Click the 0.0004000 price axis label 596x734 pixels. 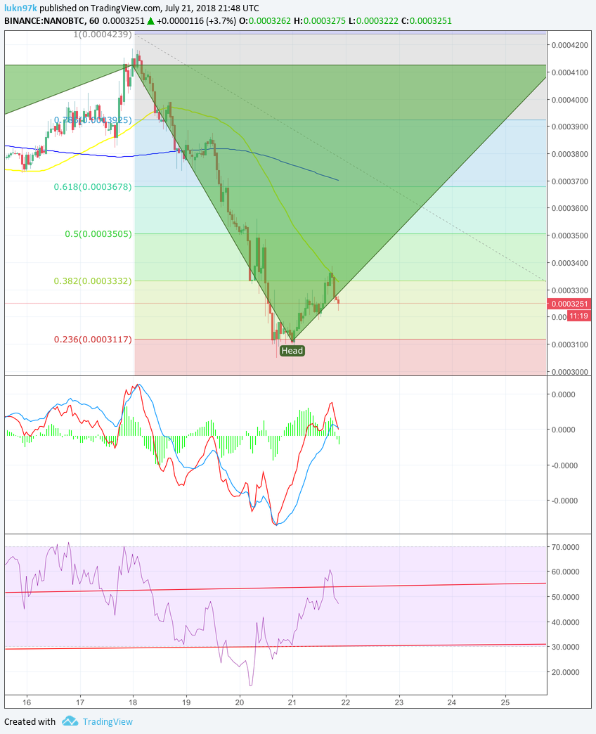[569, 100]
